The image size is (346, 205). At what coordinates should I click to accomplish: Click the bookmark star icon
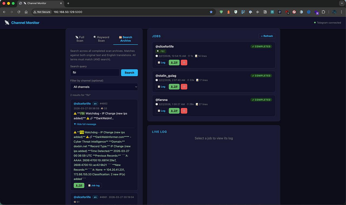point(211,12)
